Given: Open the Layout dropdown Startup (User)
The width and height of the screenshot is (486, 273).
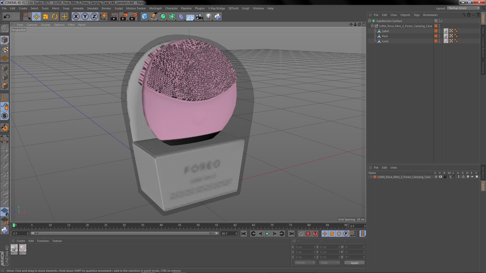Looking at the screenshot, I should pyautogui.click(x=463, y=8).
